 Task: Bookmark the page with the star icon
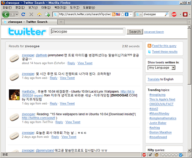point(123,14)
